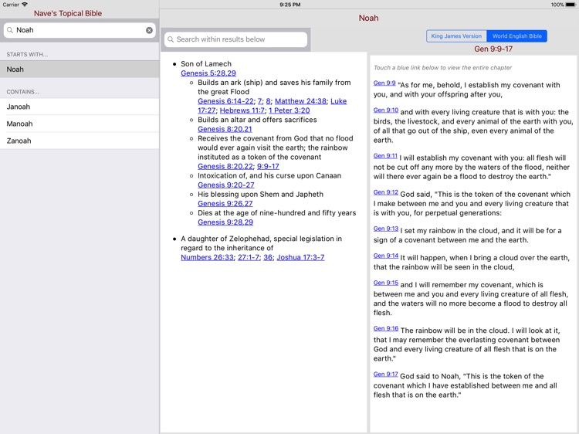
Task: Open the Numbers 26:33 reference
Action: 207,257
